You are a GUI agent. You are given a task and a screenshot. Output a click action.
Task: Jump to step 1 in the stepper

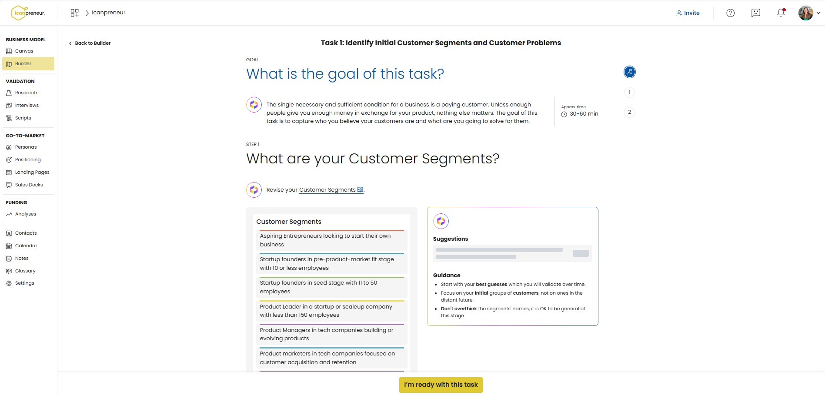pos(629,92)
